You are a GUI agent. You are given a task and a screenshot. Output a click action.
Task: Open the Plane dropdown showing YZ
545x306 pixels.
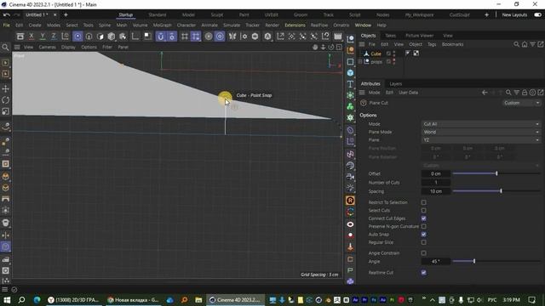481,139
